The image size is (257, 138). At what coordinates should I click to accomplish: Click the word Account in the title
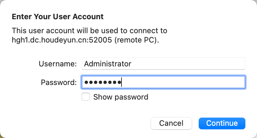coord(90,17)
